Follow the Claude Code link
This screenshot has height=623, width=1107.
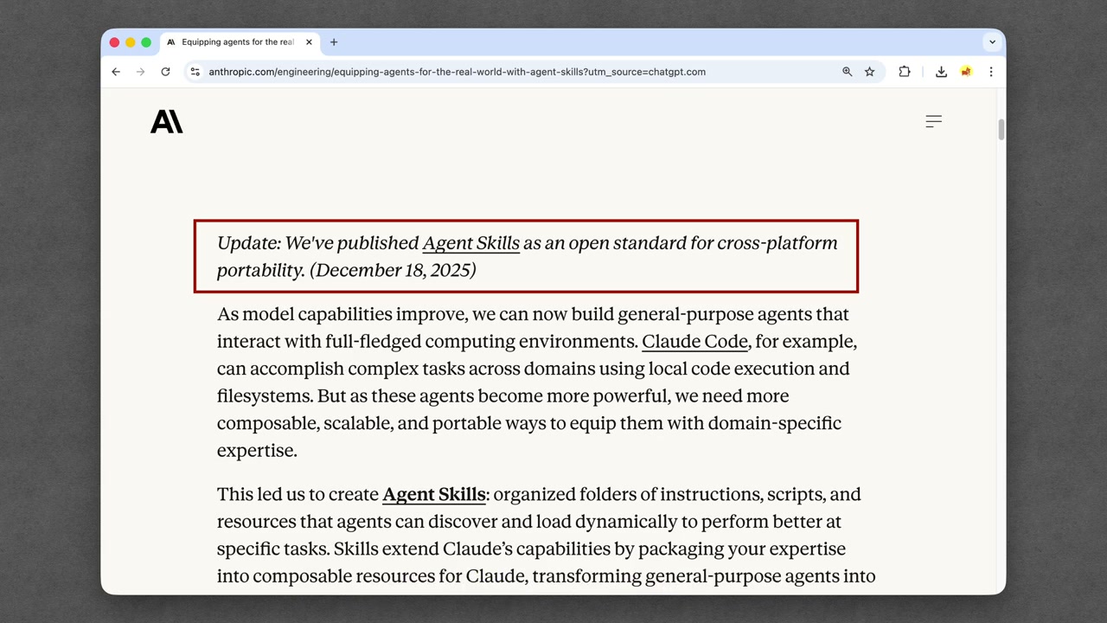[x=694, y=341]
